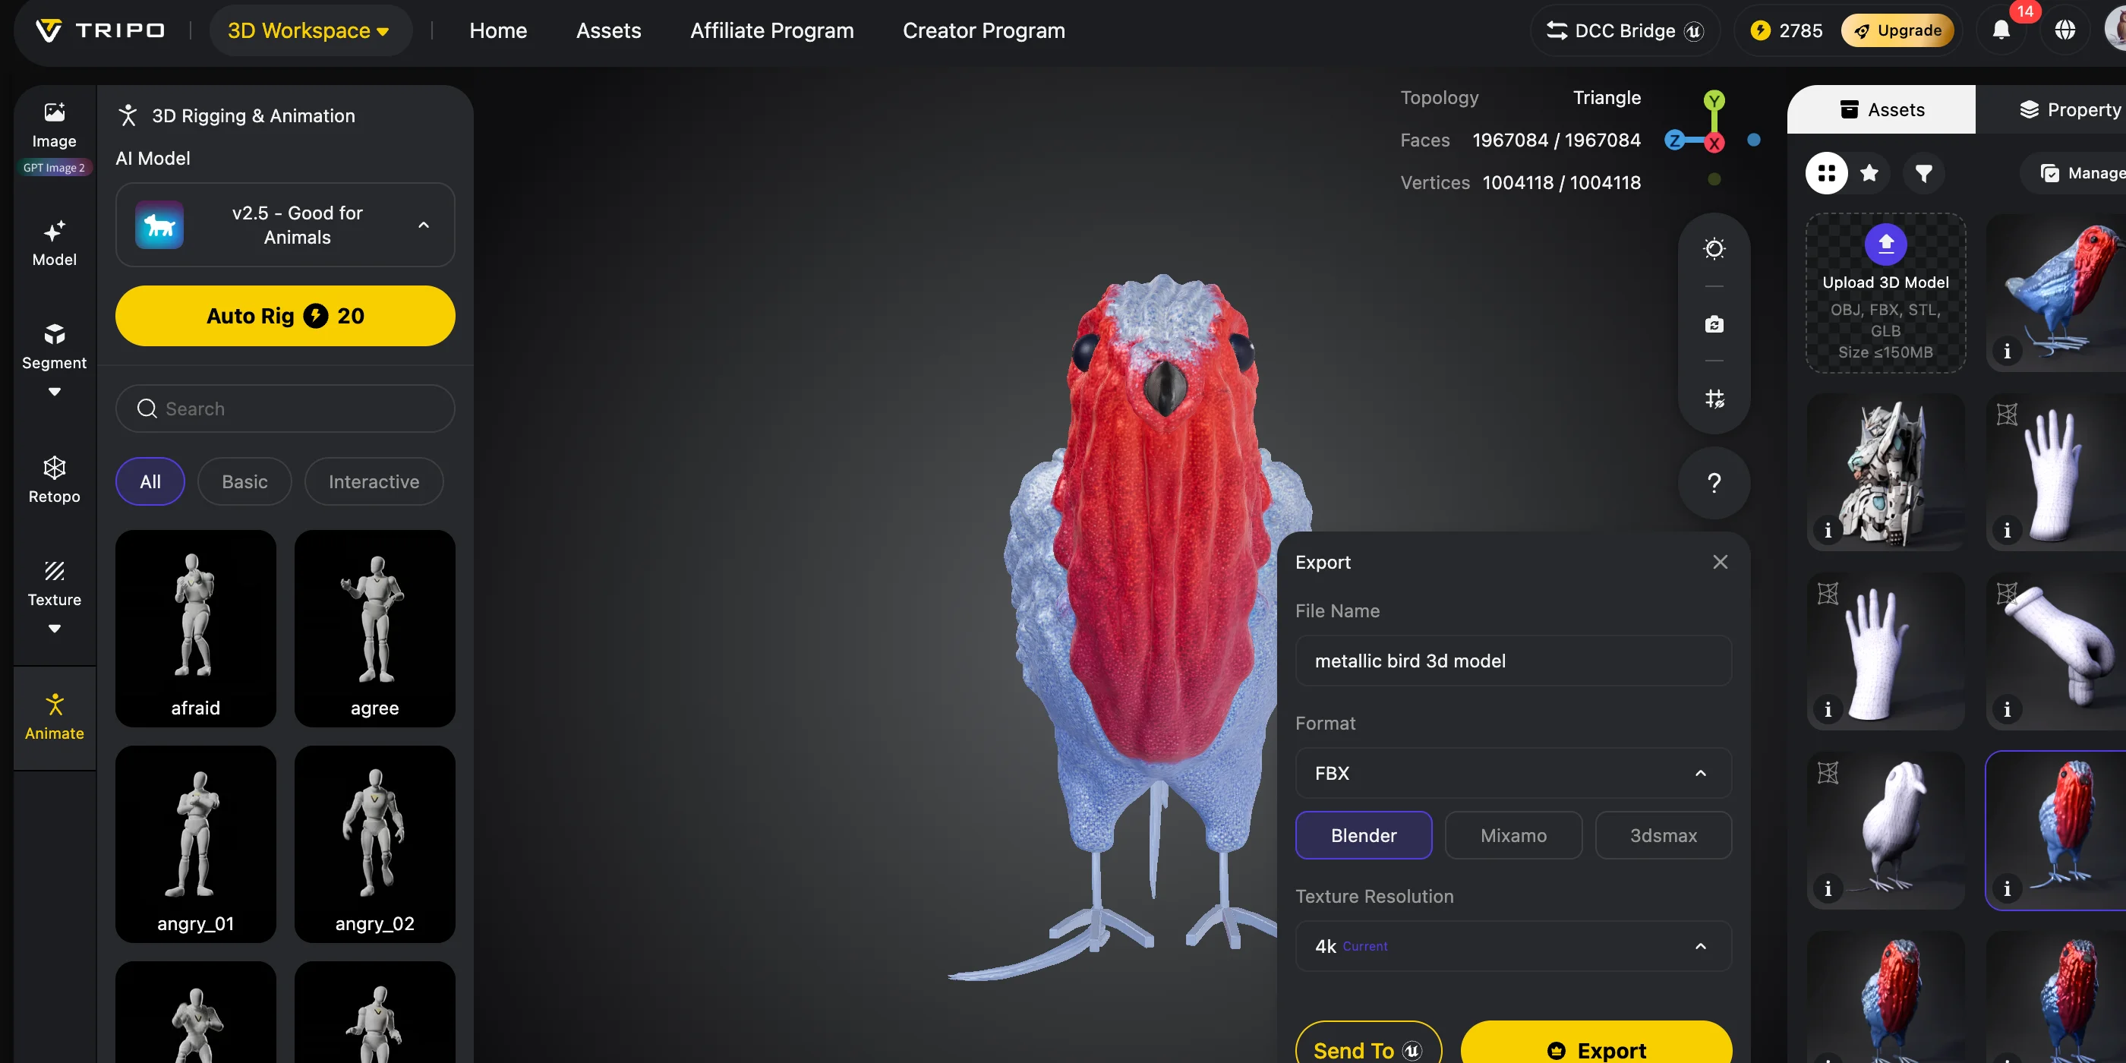Open the 4k texture resolution dropdown
The image size is (2126, 1063).
pyautogui.click(x=1513, y=946)
